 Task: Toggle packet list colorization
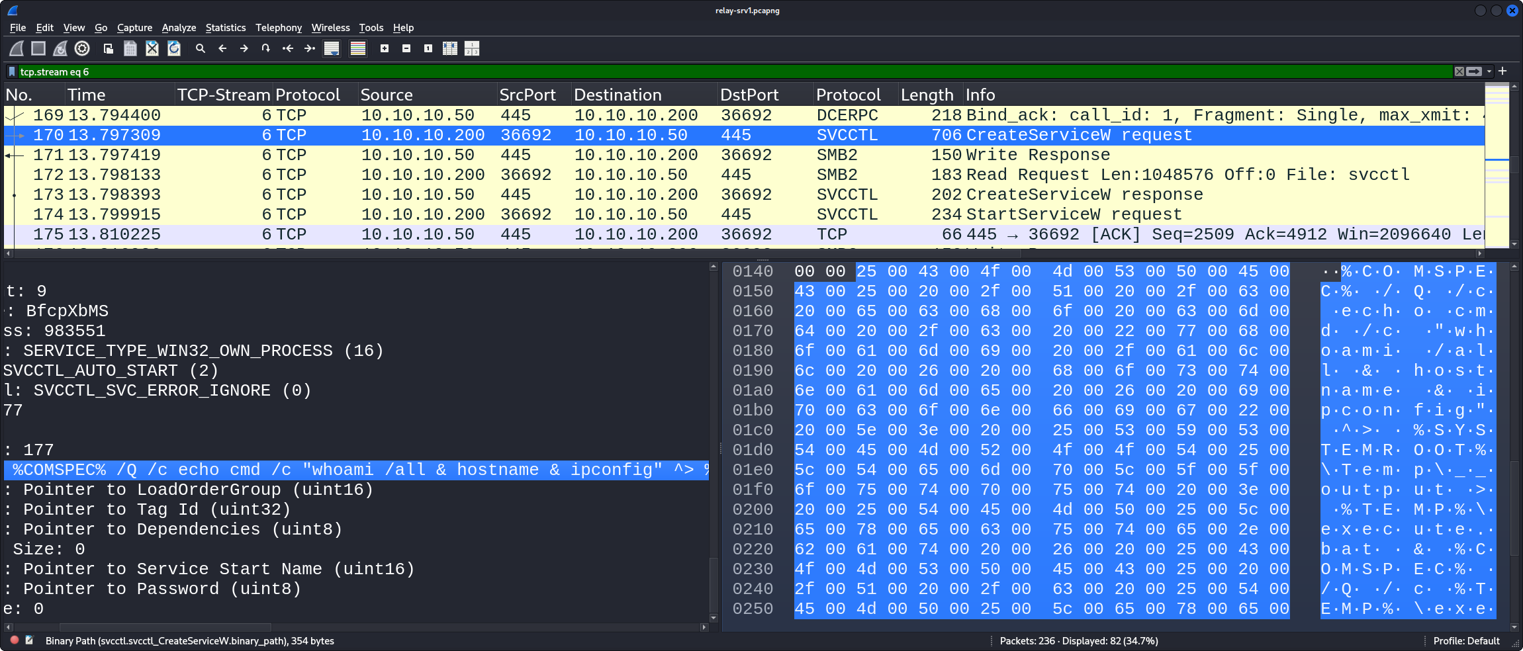tap(358, 48)
